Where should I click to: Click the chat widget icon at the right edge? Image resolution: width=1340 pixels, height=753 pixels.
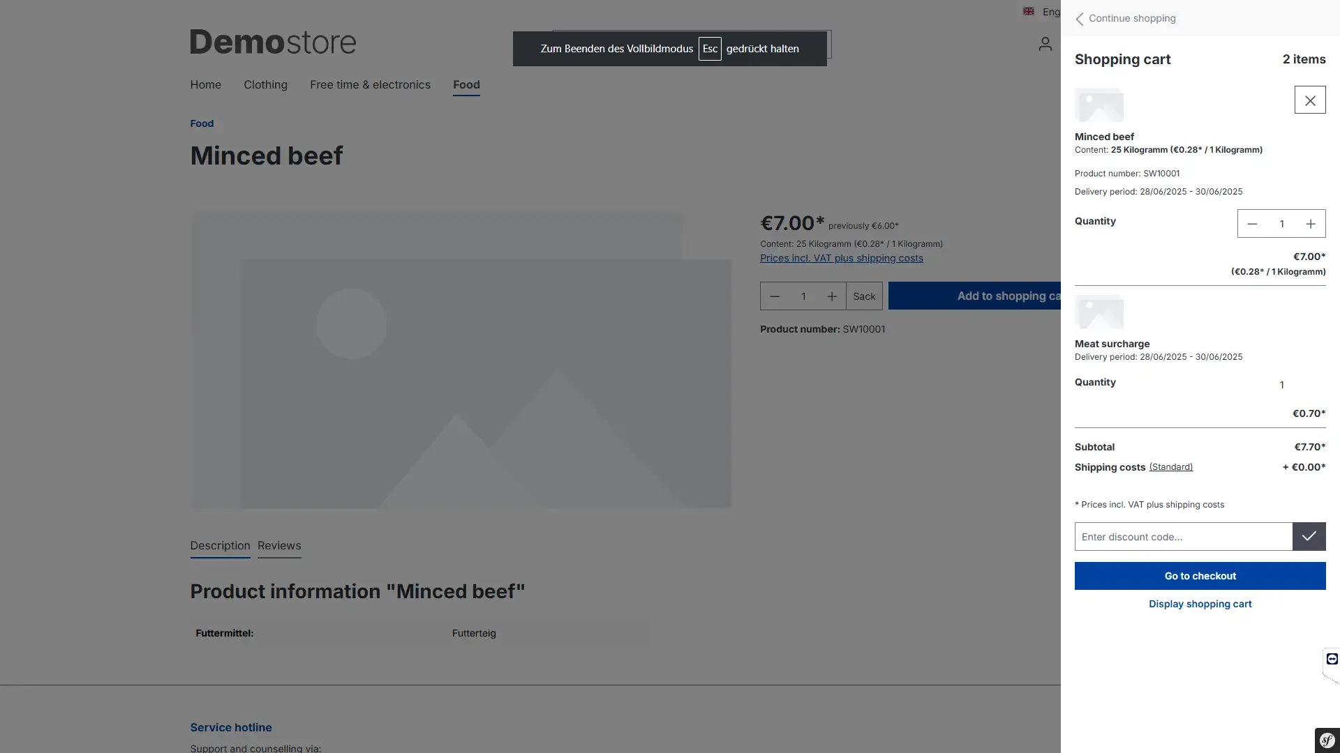click(x=1332, y=659)
